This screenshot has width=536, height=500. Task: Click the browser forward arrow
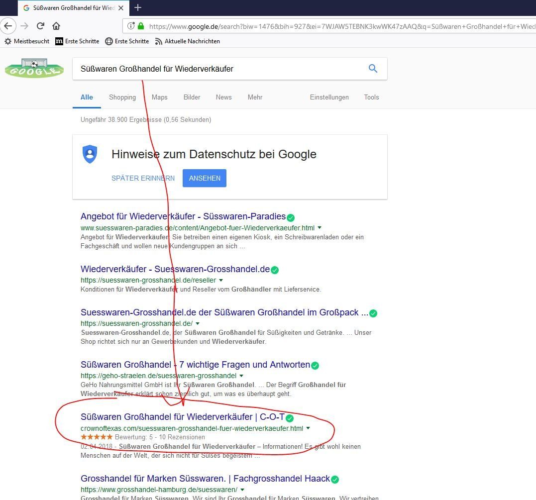pos(24,26)
